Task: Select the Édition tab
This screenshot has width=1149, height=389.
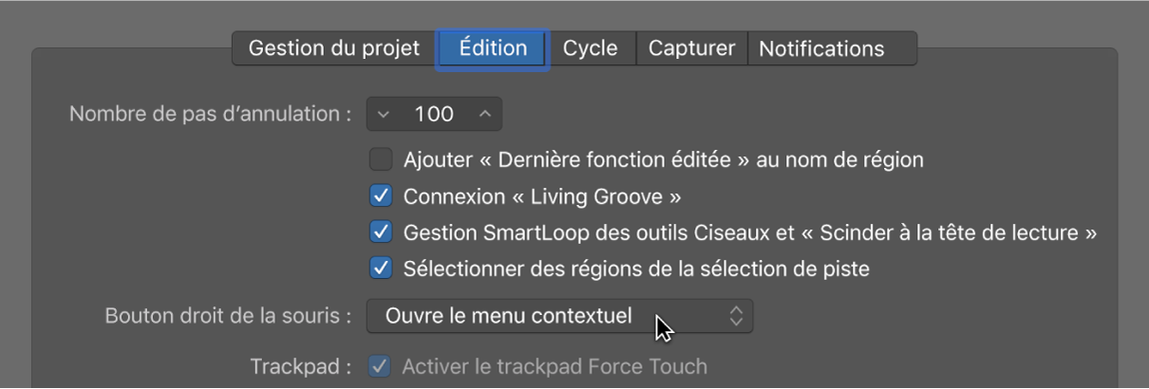Action: 493,48
